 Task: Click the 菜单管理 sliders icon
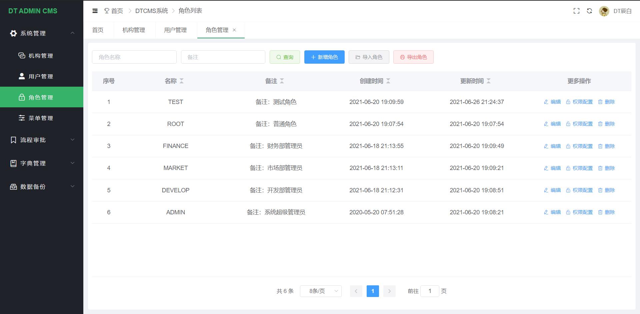click(x=22, y=118)
